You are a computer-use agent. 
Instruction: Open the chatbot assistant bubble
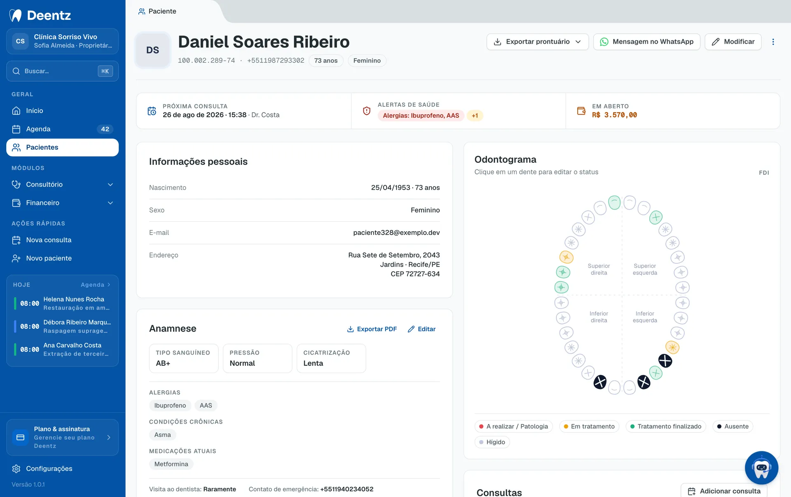point(761,467)
